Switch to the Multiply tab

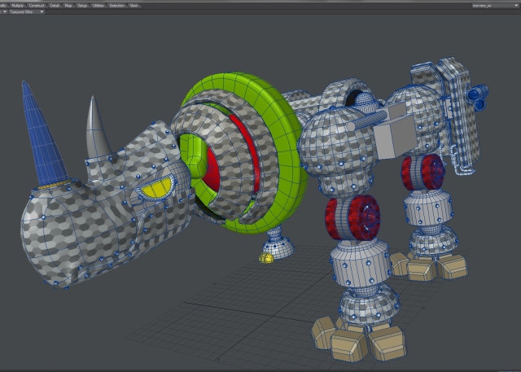[x=17, y=5]
